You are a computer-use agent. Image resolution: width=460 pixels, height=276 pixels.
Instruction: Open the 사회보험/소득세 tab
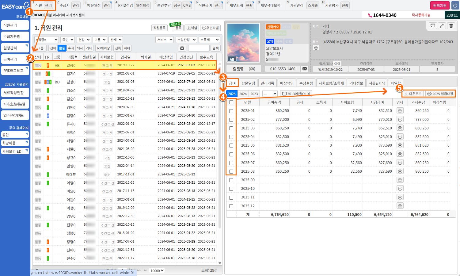click(x=331, y=83)
